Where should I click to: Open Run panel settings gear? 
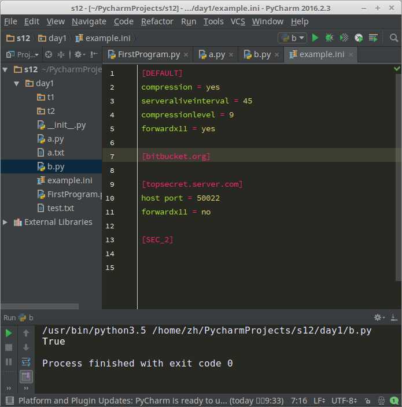pos(379,317)
